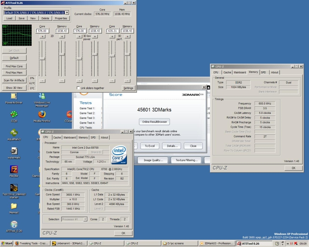Open the watermark desktop icon

pos(14,153)
